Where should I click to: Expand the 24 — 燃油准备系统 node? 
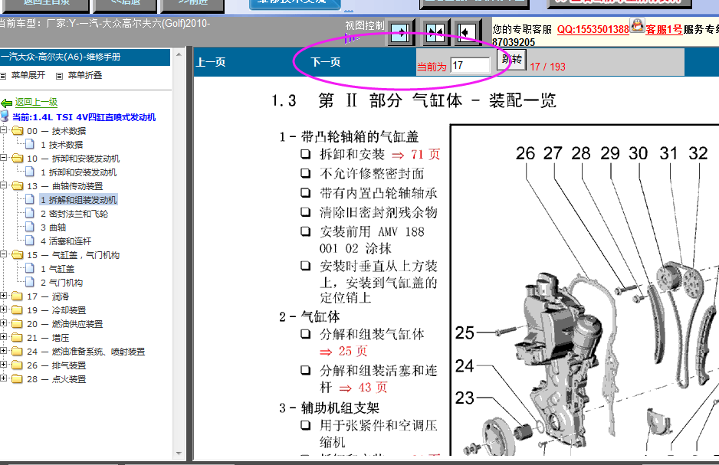click(3, 350)
